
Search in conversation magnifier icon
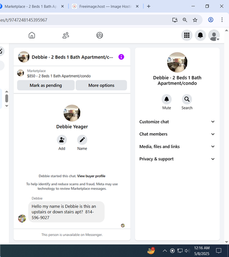click(x=187, y=99)
